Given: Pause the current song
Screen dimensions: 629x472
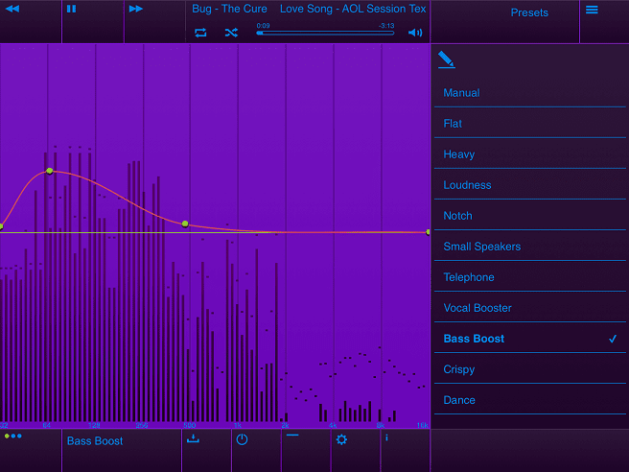Looking at the screenshot, I should pos(72,10).
